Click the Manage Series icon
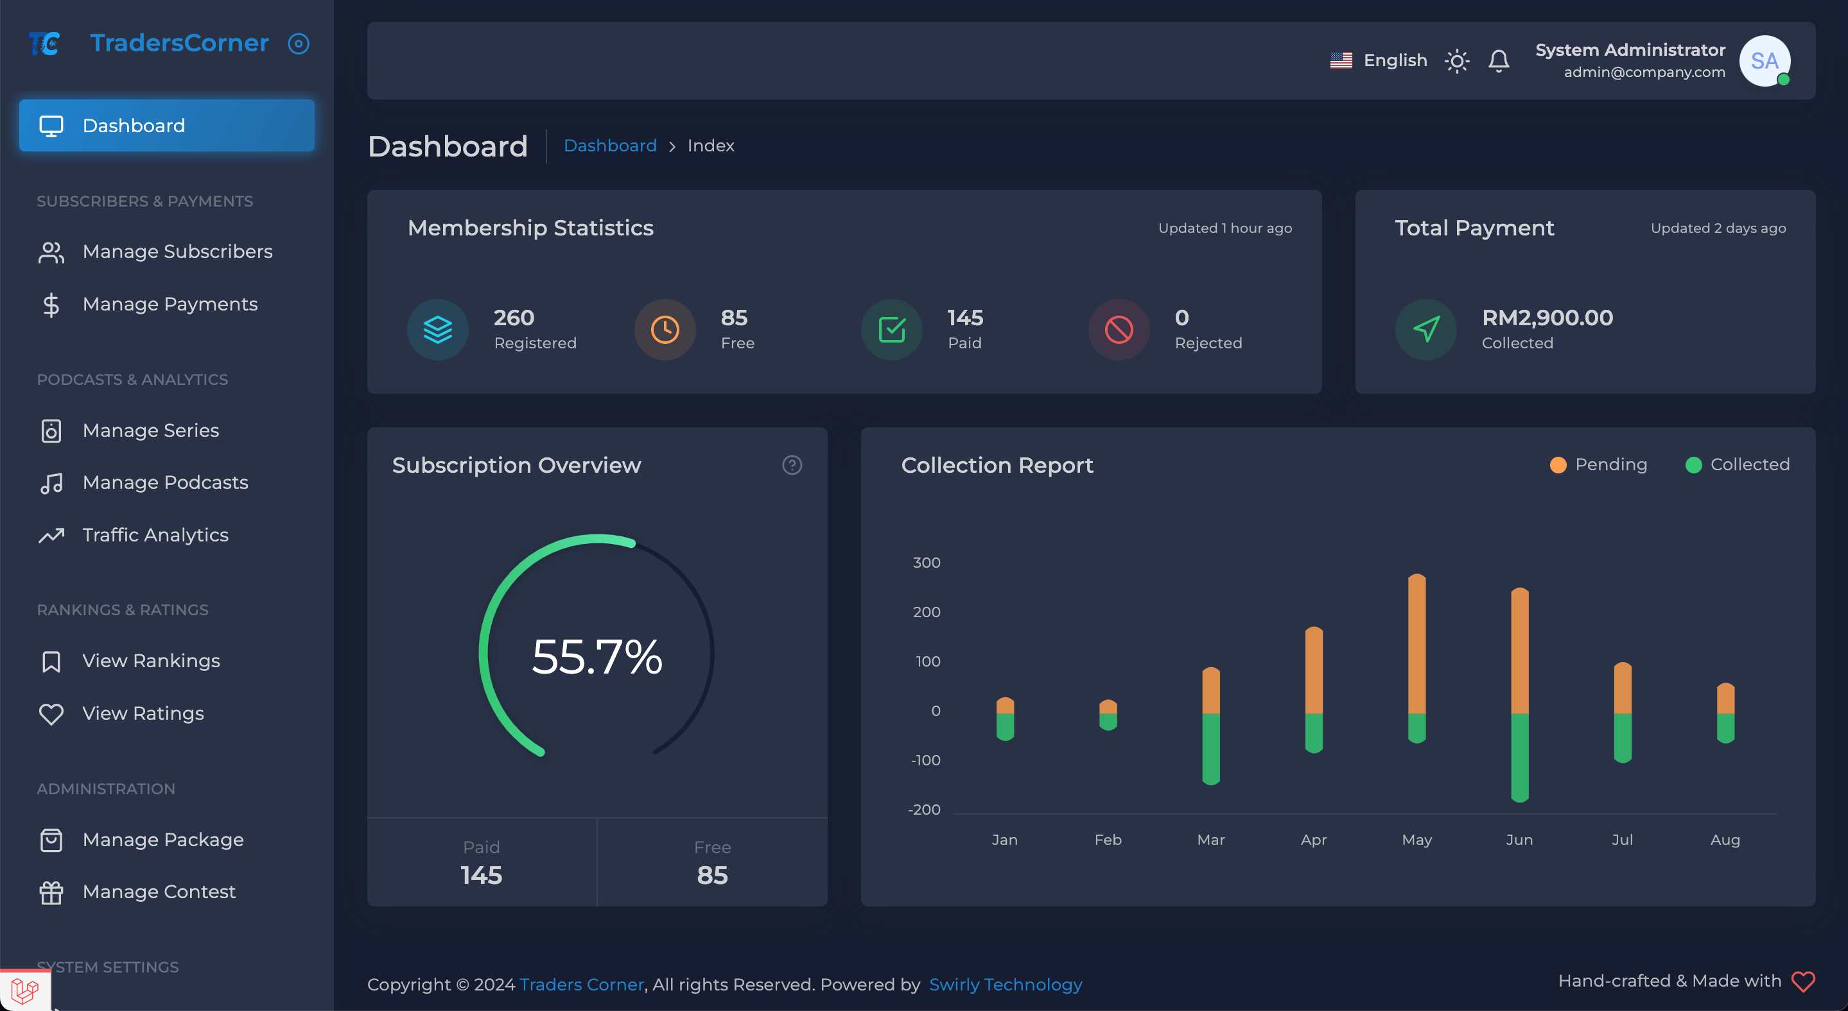The width and height of the screenshot is (1848, 1011). pos(51,430)
